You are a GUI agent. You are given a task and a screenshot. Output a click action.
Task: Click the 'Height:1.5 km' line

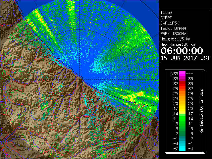(175, 39)
